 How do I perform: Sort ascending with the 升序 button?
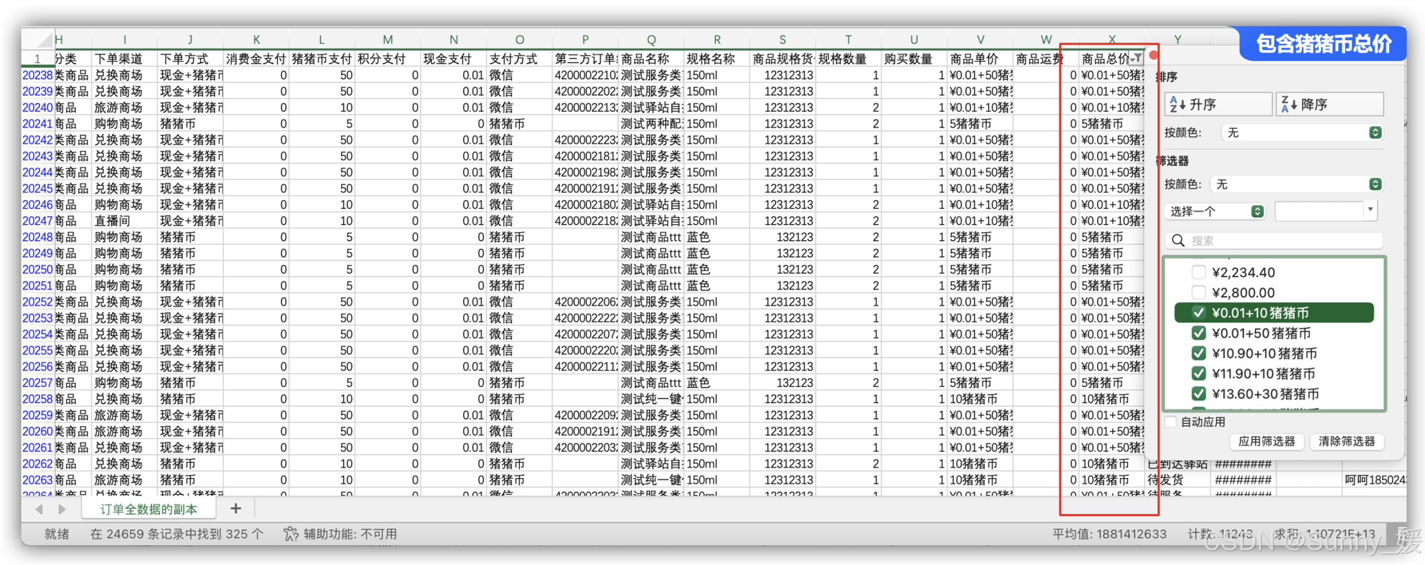point(1217,104)
